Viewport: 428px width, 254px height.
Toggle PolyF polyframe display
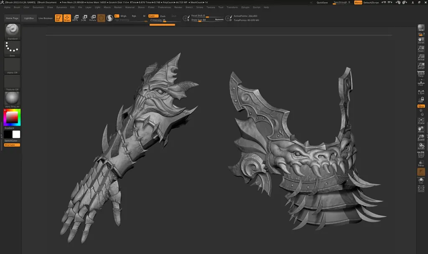(x=421, y=155)
